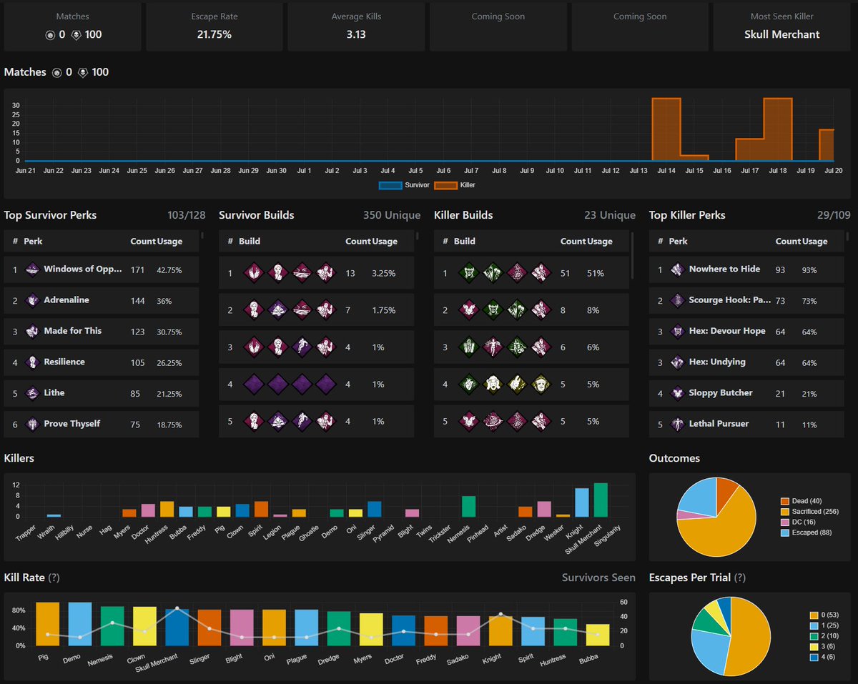This screenshot has width=858, height=684.
Task: Open the Escape Rate stat card
Action: tap(214, 26)
